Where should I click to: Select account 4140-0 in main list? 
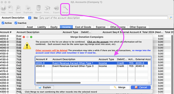(4, 62)
